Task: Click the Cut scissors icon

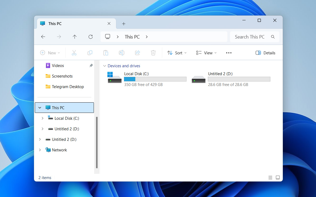Action: (x=74, y=53)
